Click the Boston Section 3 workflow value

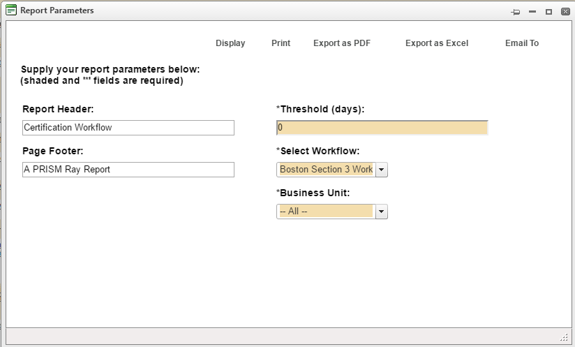[326, 170]
